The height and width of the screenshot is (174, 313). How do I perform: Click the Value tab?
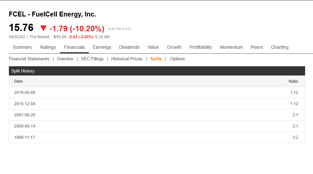153,47
